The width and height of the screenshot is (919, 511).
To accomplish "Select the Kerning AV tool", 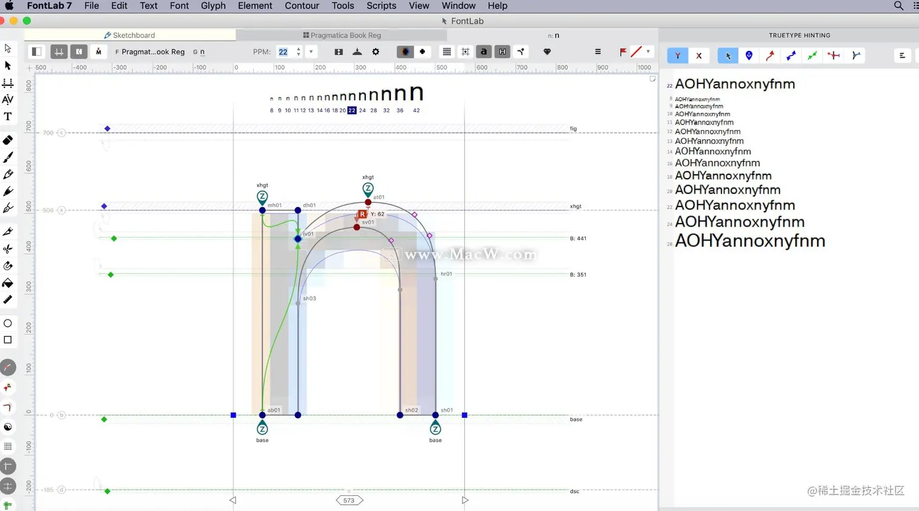I will (8, 100).
